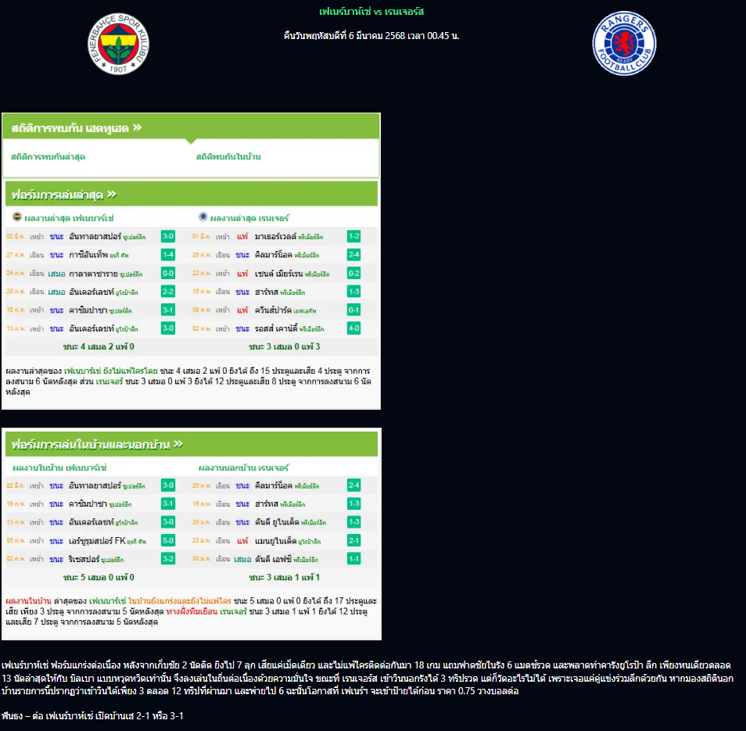
Task: Click small Rangers icon beside 'ผลงานล่าสุด เรนเจอร์'
Action: click(203, 217)
